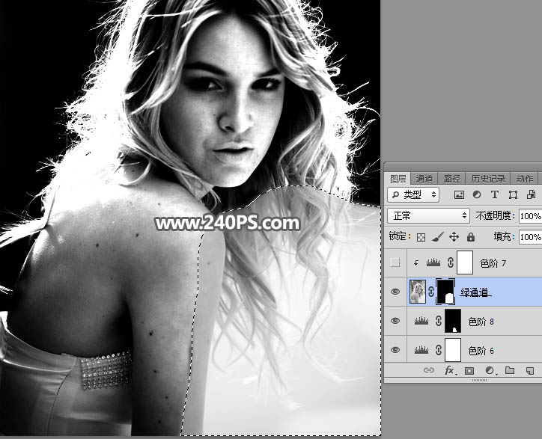This screenshot has width=542, height=439.
Task: Click the levels icon of 色阶 8
Action: tap(421, 322)
